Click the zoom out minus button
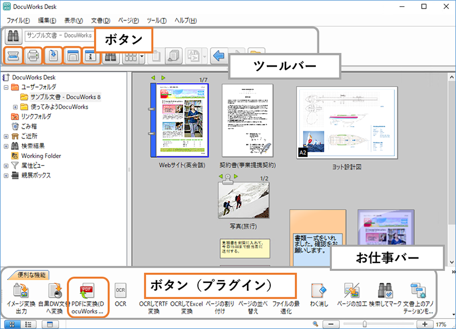 (x=331, y=324)
